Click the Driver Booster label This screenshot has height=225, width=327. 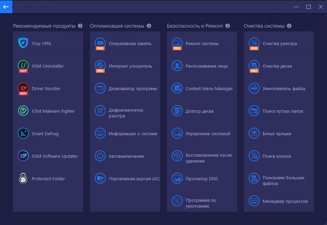point(46,88)
